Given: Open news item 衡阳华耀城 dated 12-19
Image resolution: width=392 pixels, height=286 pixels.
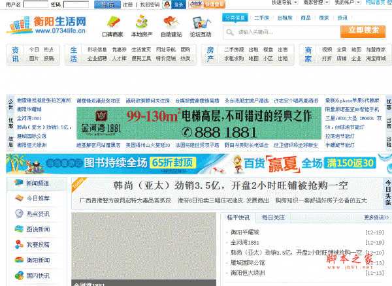Looking at the screenshot, I should (245, 232).
